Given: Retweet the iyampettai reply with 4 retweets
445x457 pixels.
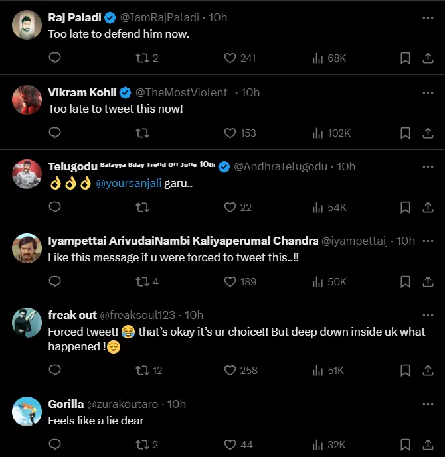Looking at the screenshot, I should (x=141, y=282).
